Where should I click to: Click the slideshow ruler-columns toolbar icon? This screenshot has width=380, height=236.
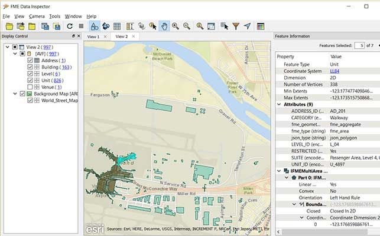pyautogui.click(x=130, y=26)
